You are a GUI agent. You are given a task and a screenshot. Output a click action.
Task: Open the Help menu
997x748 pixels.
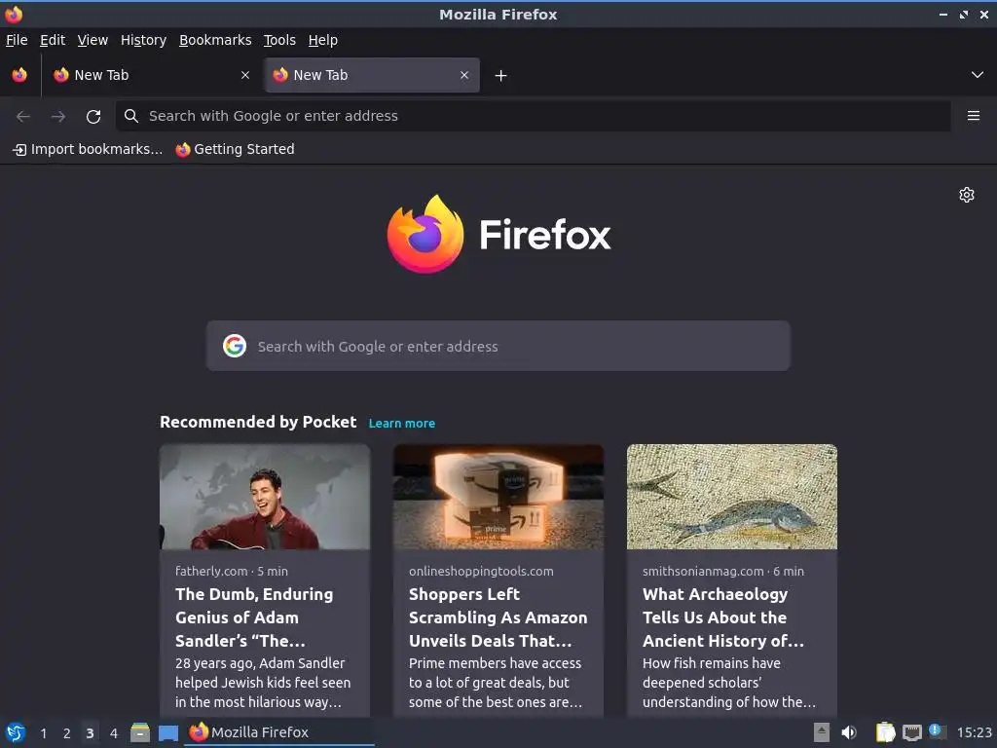(x=323, y=40)
